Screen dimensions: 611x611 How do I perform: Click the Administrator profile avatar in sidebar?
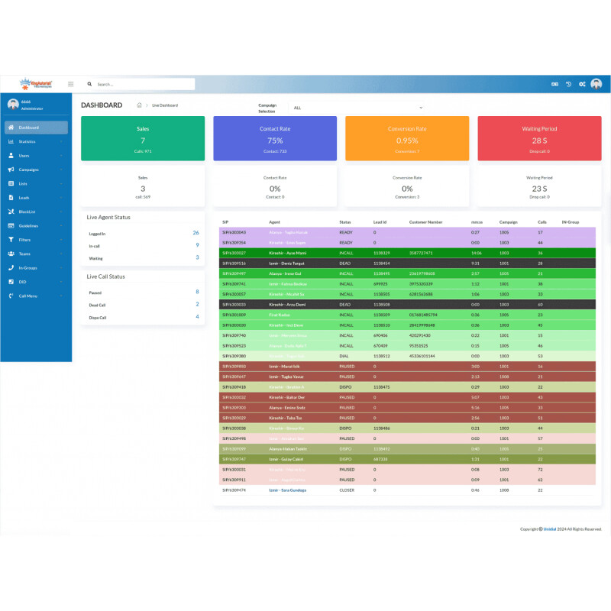coord(13,105)
